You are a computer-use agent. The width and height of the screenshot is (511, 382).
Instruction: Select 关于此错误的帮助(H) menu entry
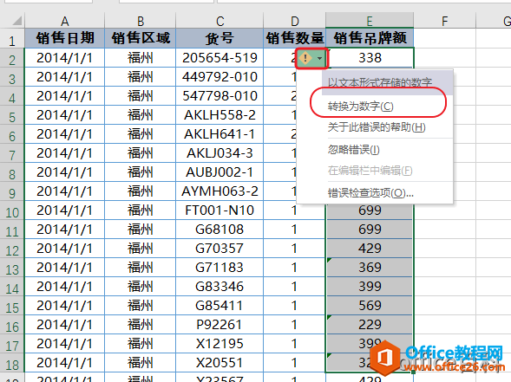click(377, 127)
